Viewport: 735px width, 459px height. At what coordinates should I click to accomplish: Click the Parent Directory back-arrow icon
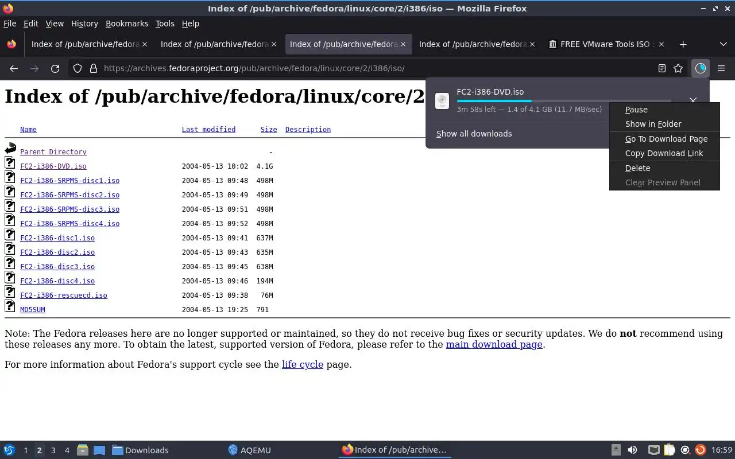point(10,149)
